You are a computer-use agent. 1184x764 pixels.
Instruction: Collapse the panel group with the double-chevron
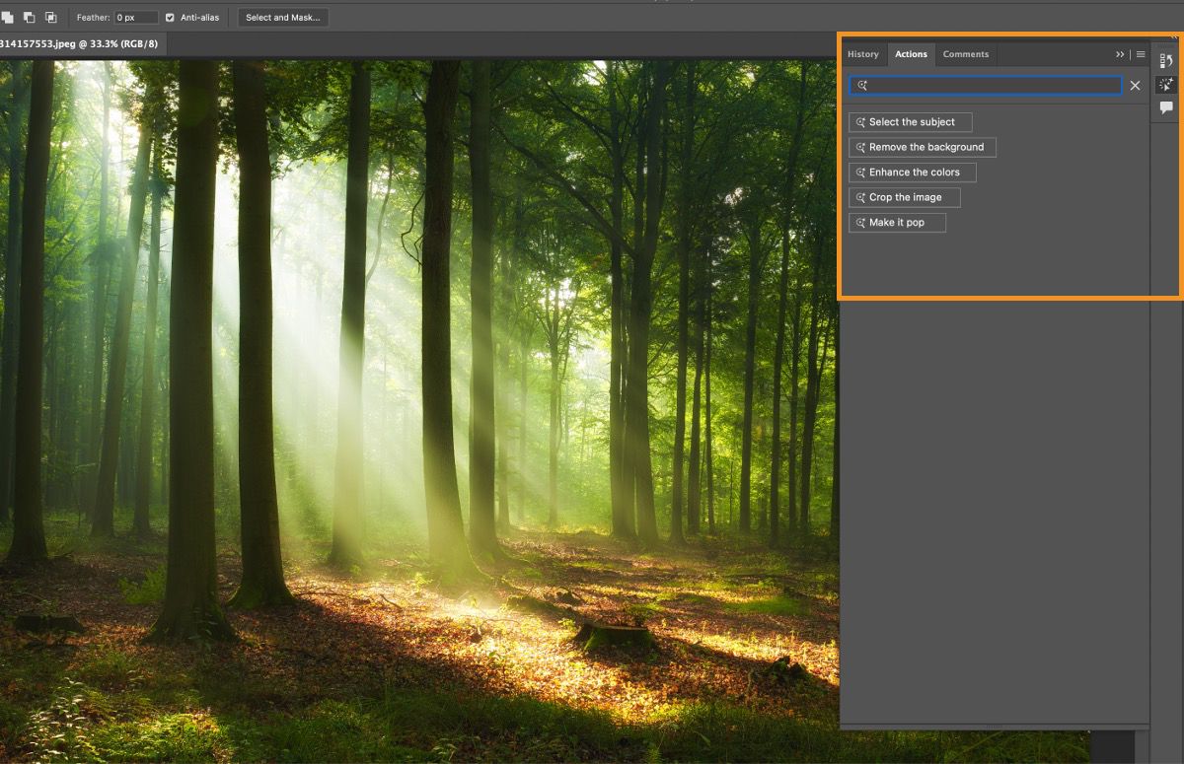[x=1120, y=54]
